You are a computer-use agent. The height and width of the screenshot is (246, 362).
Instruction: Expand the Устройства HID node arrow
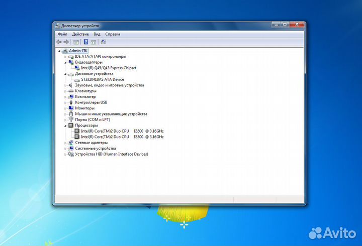coord(65,155)
